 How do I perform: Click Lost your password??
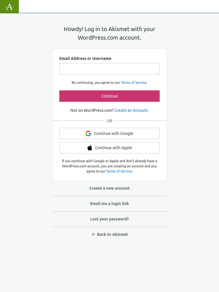[x=109, y=219]
